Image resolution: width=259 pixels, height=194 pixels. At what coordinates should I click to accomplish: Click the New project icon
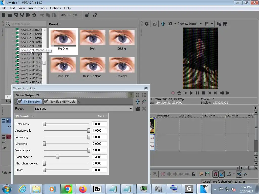pos(4,15)
